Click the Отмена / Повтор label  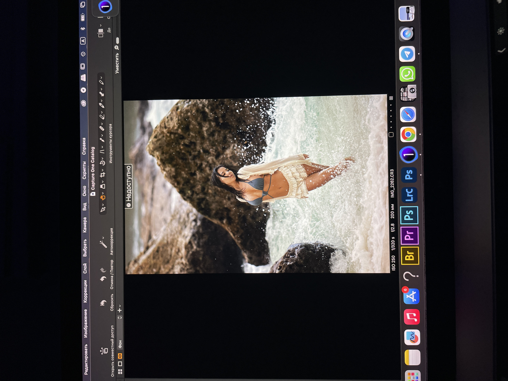pos(112,274)
